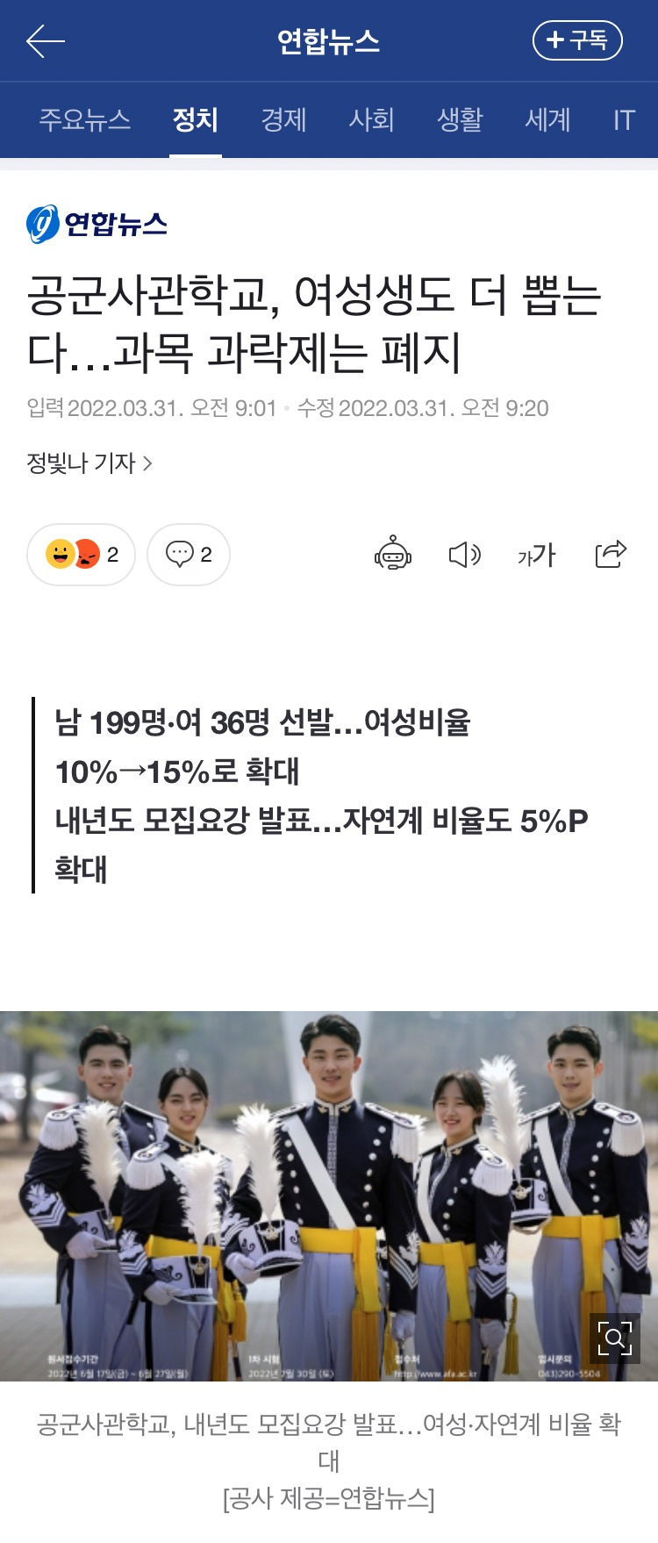Open the comments bubble icon

pyautogui.click(x=189, y=555)
